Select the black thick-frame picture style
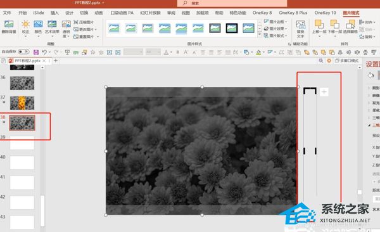380x232 pixels. [232, 28]
